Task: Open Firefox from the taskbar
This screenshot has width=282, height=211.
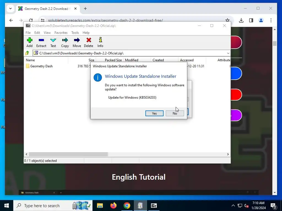Action: 113,206
